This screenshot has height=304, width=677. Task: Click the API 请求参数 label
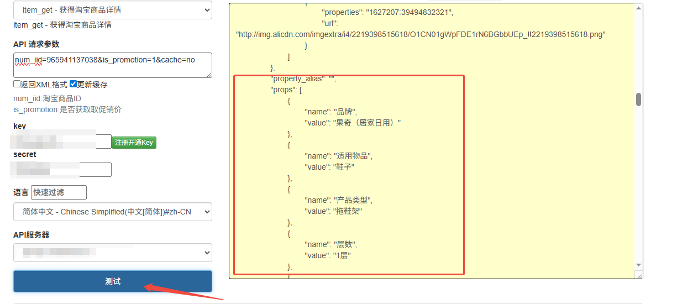(x=36, y=44)
